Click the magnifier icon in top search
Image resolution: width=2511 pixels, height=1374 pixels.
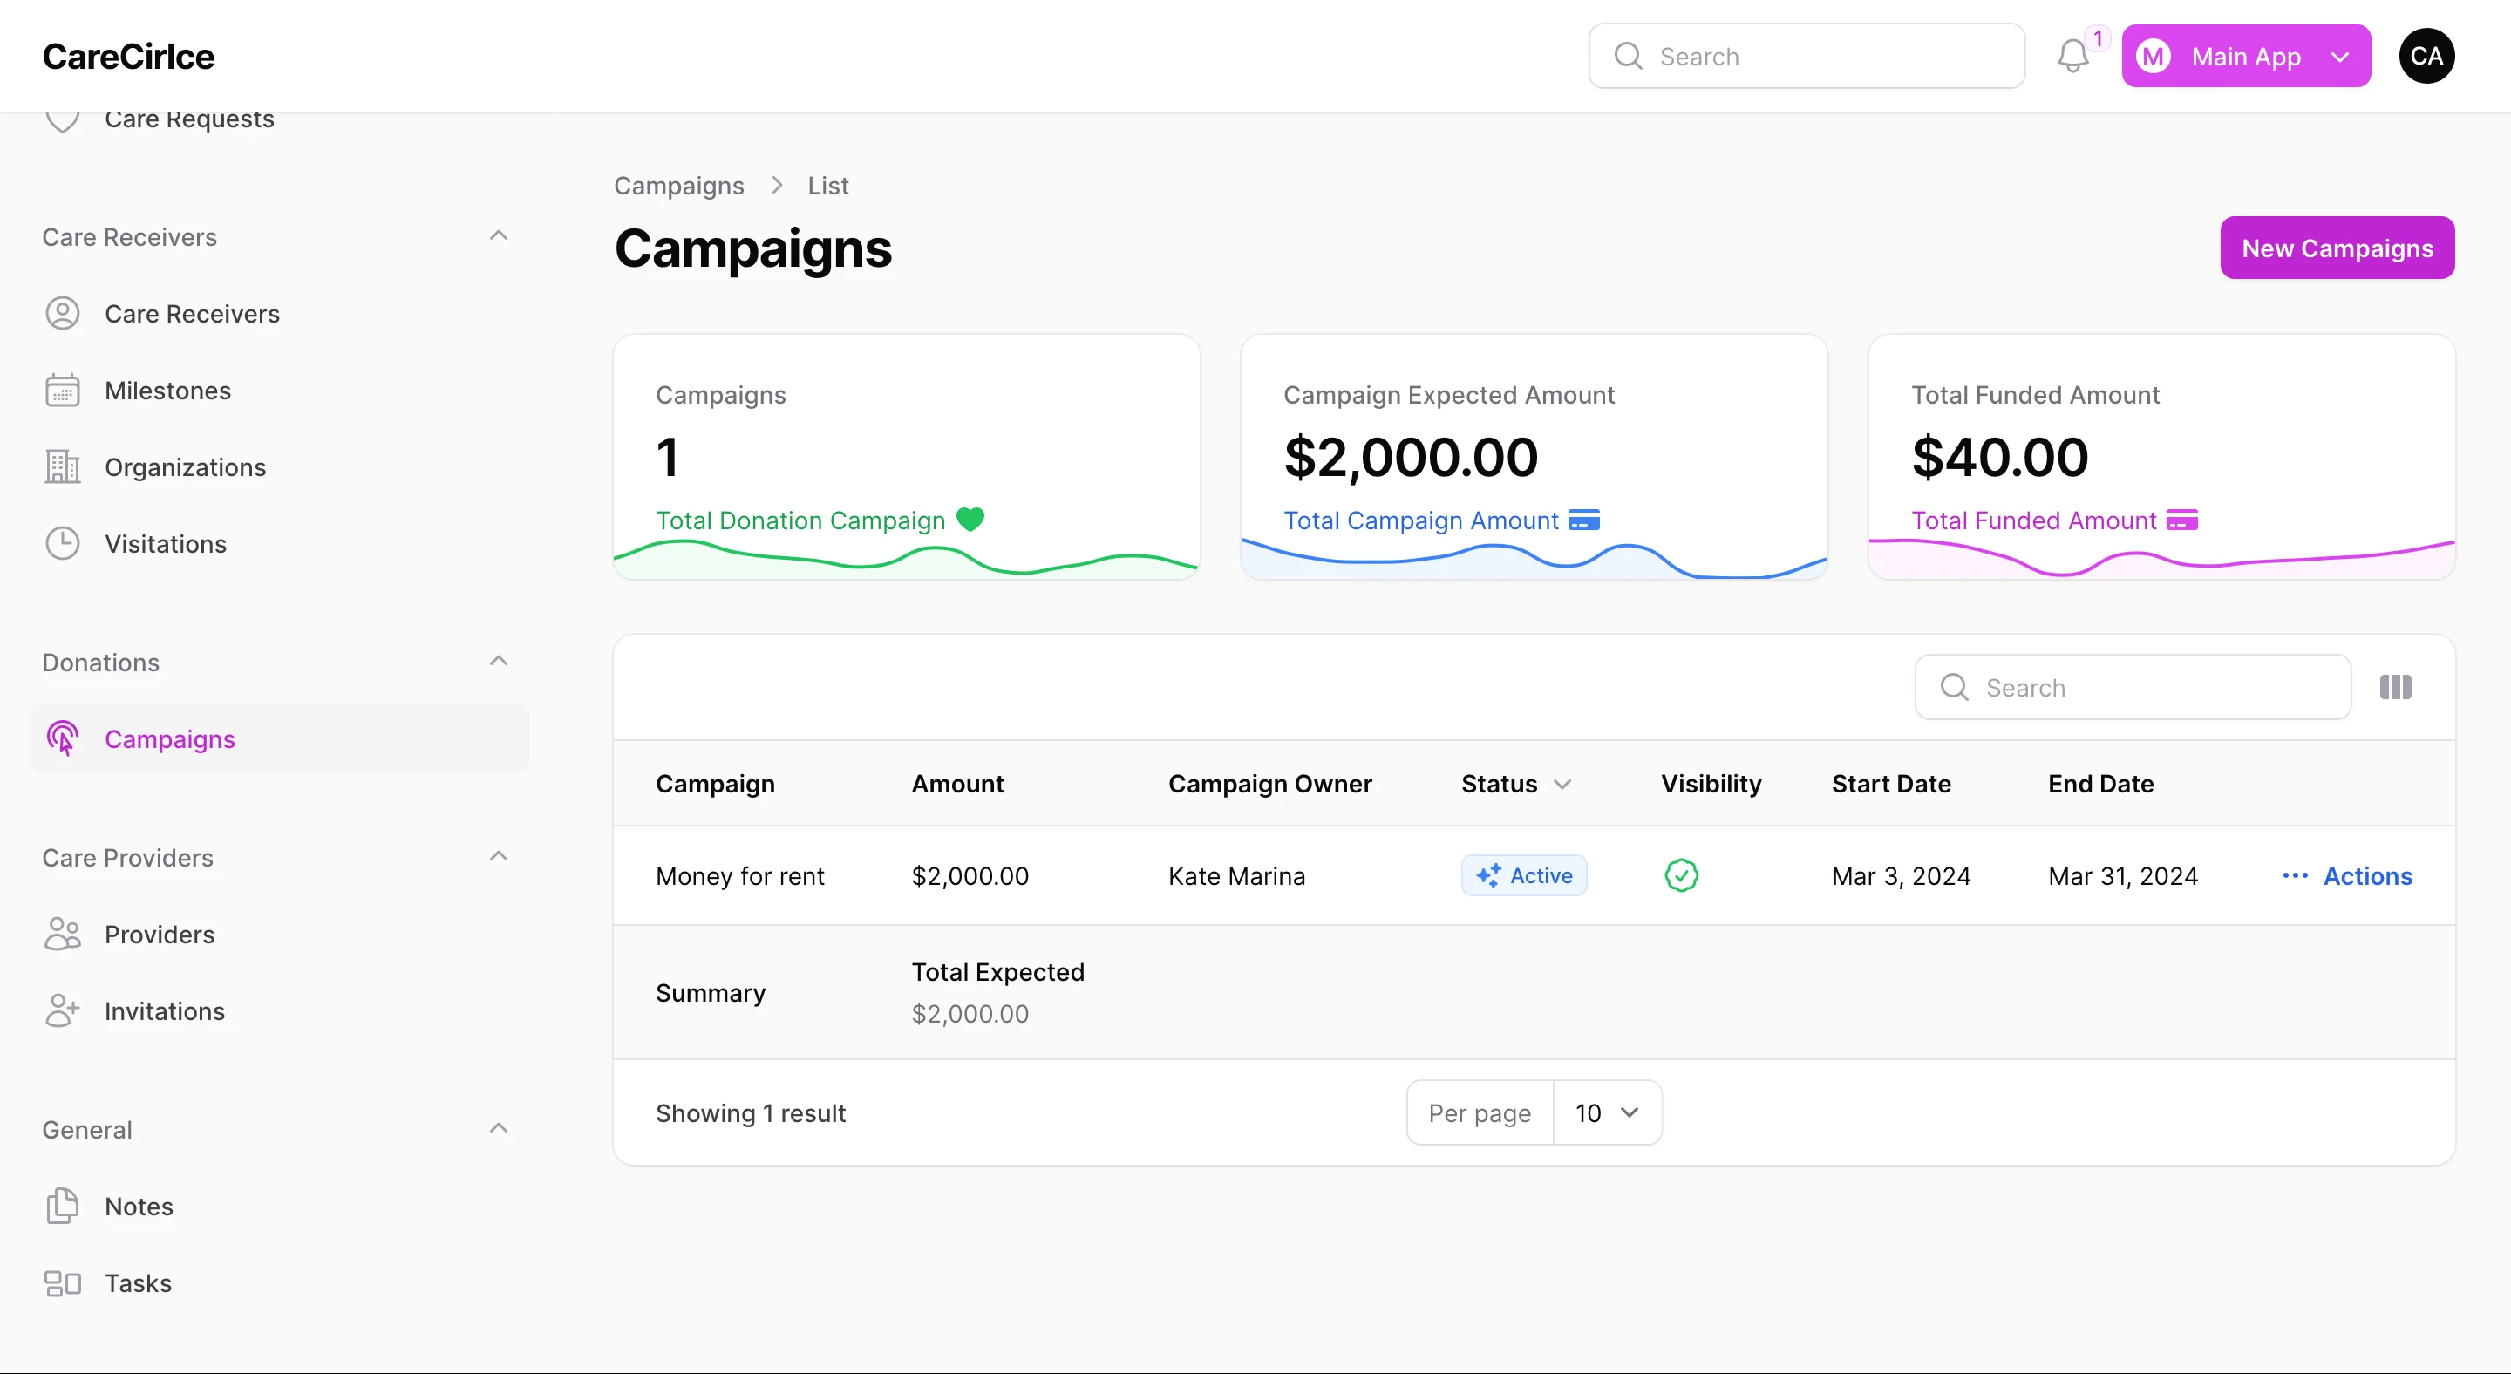point(1628,56)
